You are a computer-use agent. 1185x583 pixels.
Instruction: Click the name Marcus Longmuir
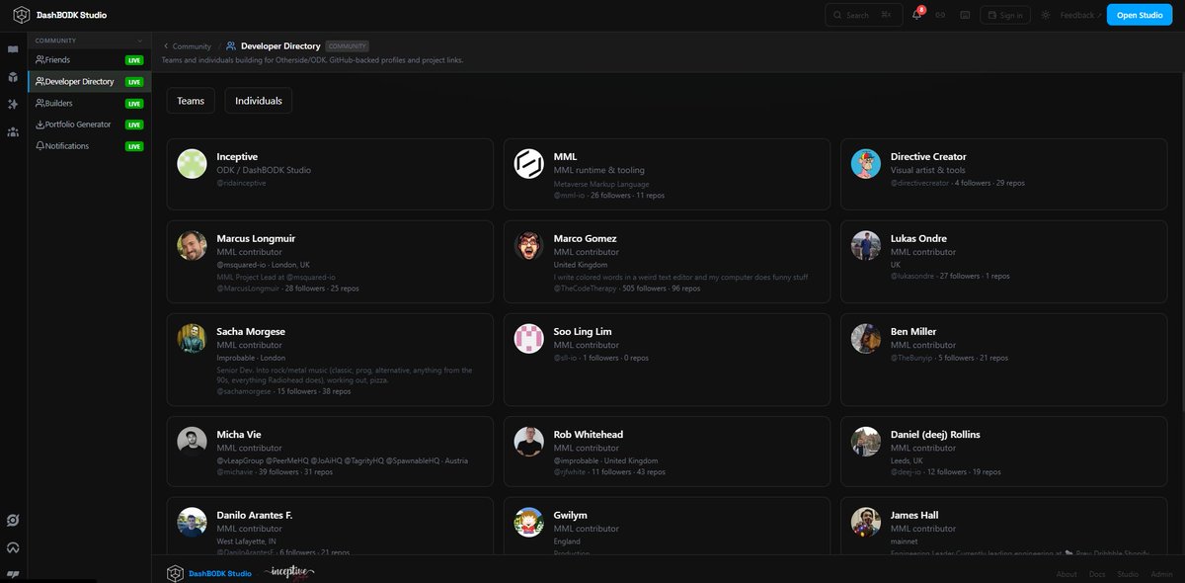point(256,238)
